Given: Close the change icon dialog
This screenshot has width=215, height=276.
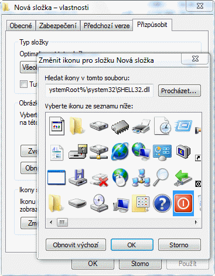Looking at the screenshot, I should [194, 58].
